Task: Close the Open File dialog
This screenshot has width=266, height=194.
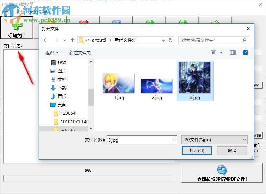Action: coord(248,29)
